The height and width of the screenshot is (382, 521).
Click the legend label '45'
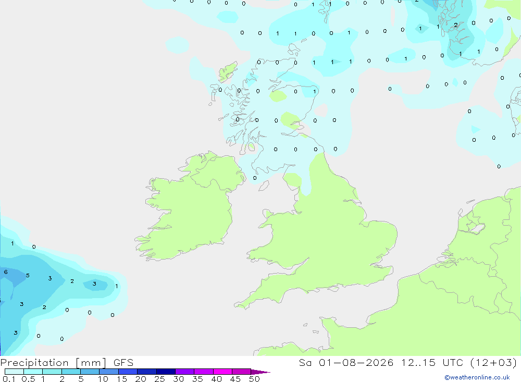[x=235, y=379]
